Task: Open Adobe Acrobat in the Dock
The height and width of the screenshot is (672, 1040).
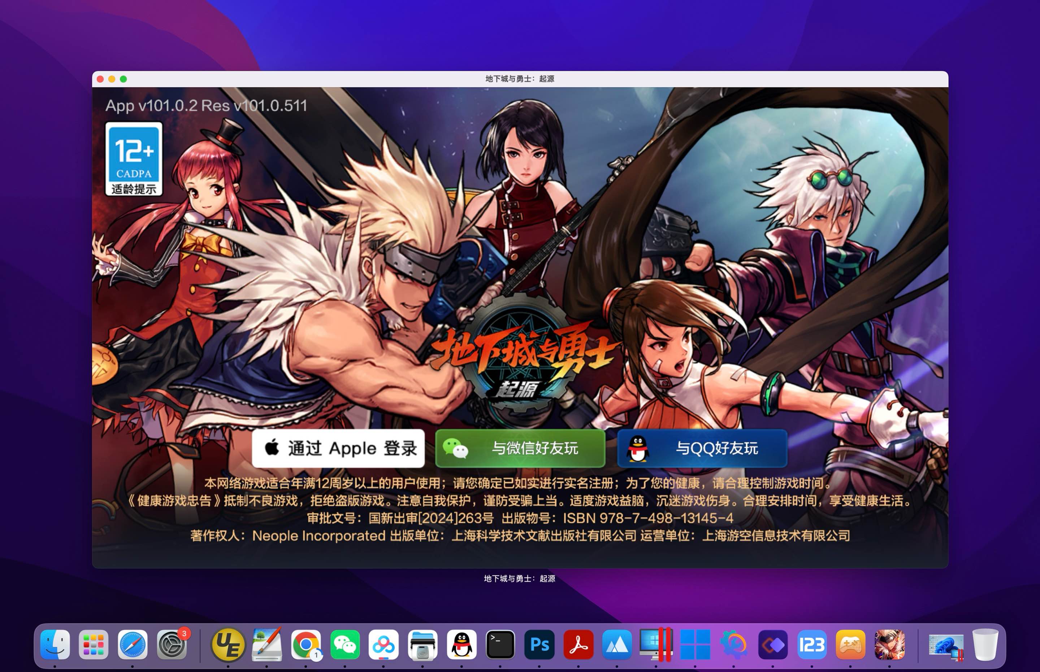Action: click(578, 645)
